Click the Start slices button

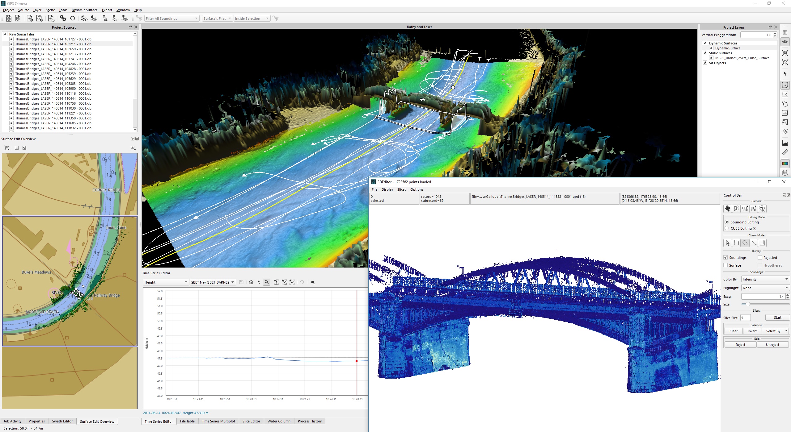coord(777,318)
